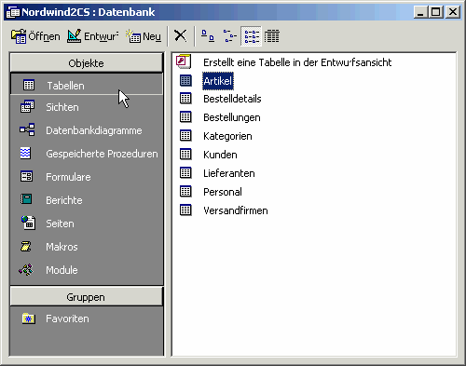Click the Berichte book icon
Screen dimensions: 466x366
tap(26, 199)
